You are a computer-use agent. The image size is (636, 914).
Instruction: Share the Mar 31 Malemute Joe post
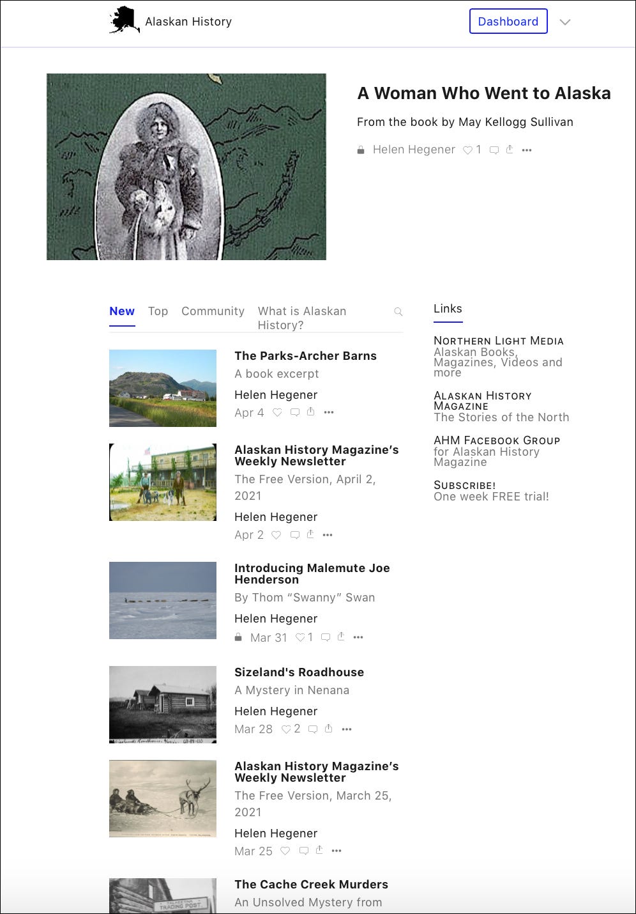click(x=341, y=637)
